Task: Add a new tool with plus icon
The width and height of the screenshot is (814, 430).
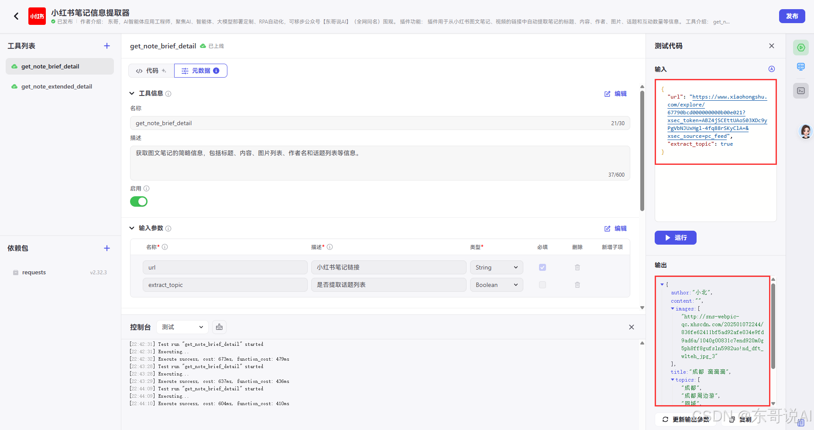Action: (x=107, y=46)
